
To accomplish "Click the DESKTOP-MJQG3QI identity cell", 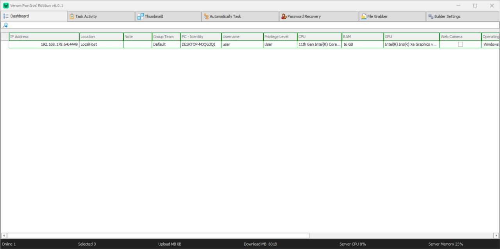I will click(201, 44).
